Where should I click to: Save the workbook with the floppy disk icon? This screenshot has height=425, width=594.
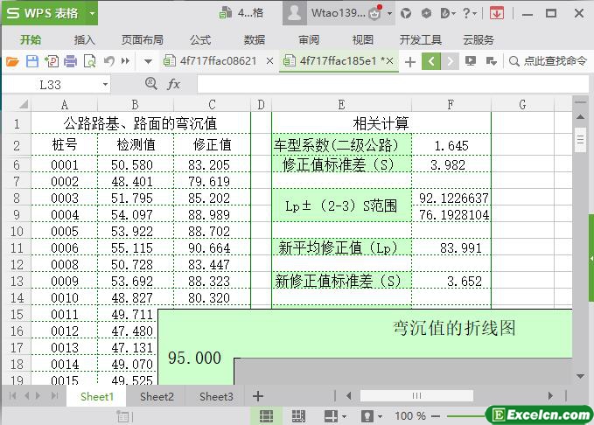32,61
